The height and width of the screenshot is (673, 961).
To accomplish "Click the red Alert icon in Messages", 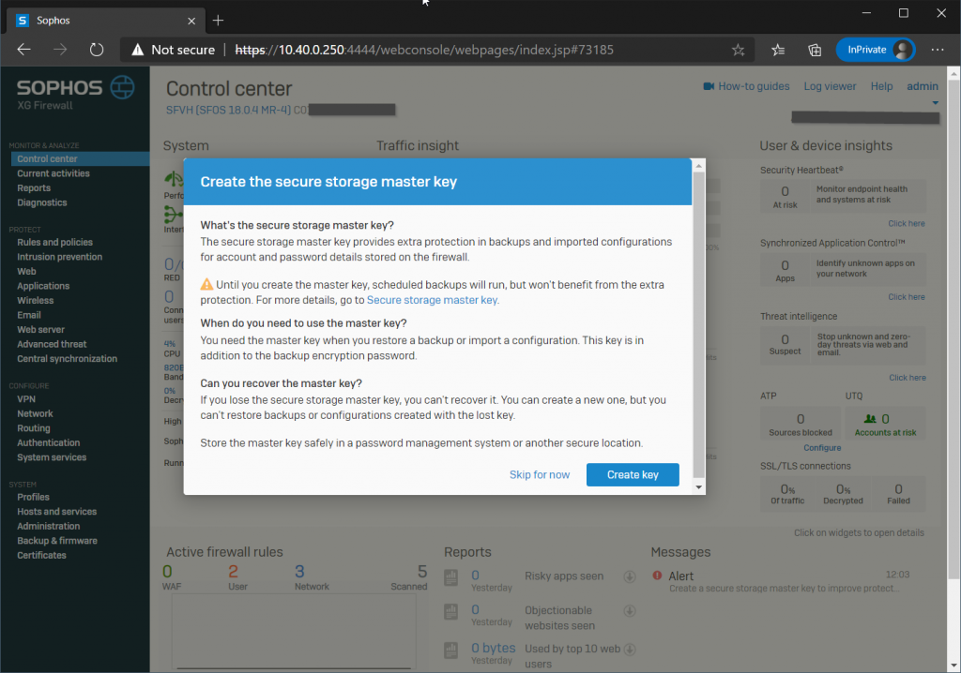I will [x=657, y=576].
